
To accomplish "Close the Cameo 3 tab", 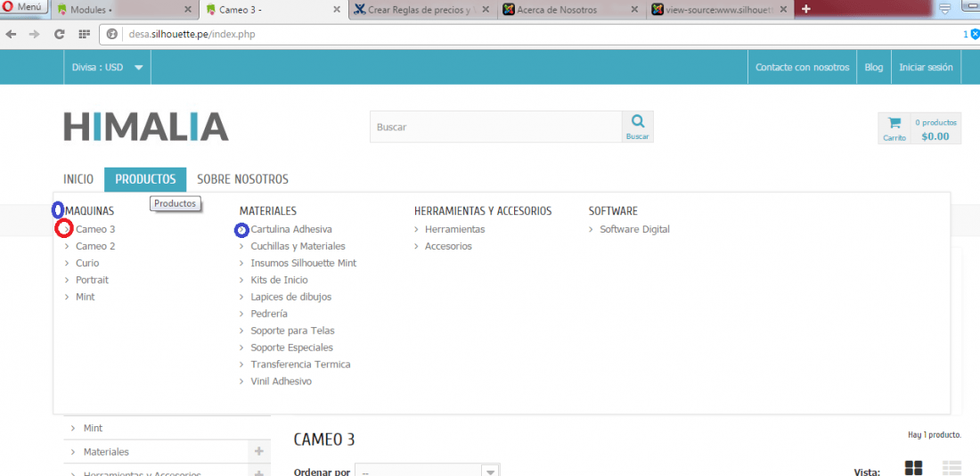I will coord(337,10).
